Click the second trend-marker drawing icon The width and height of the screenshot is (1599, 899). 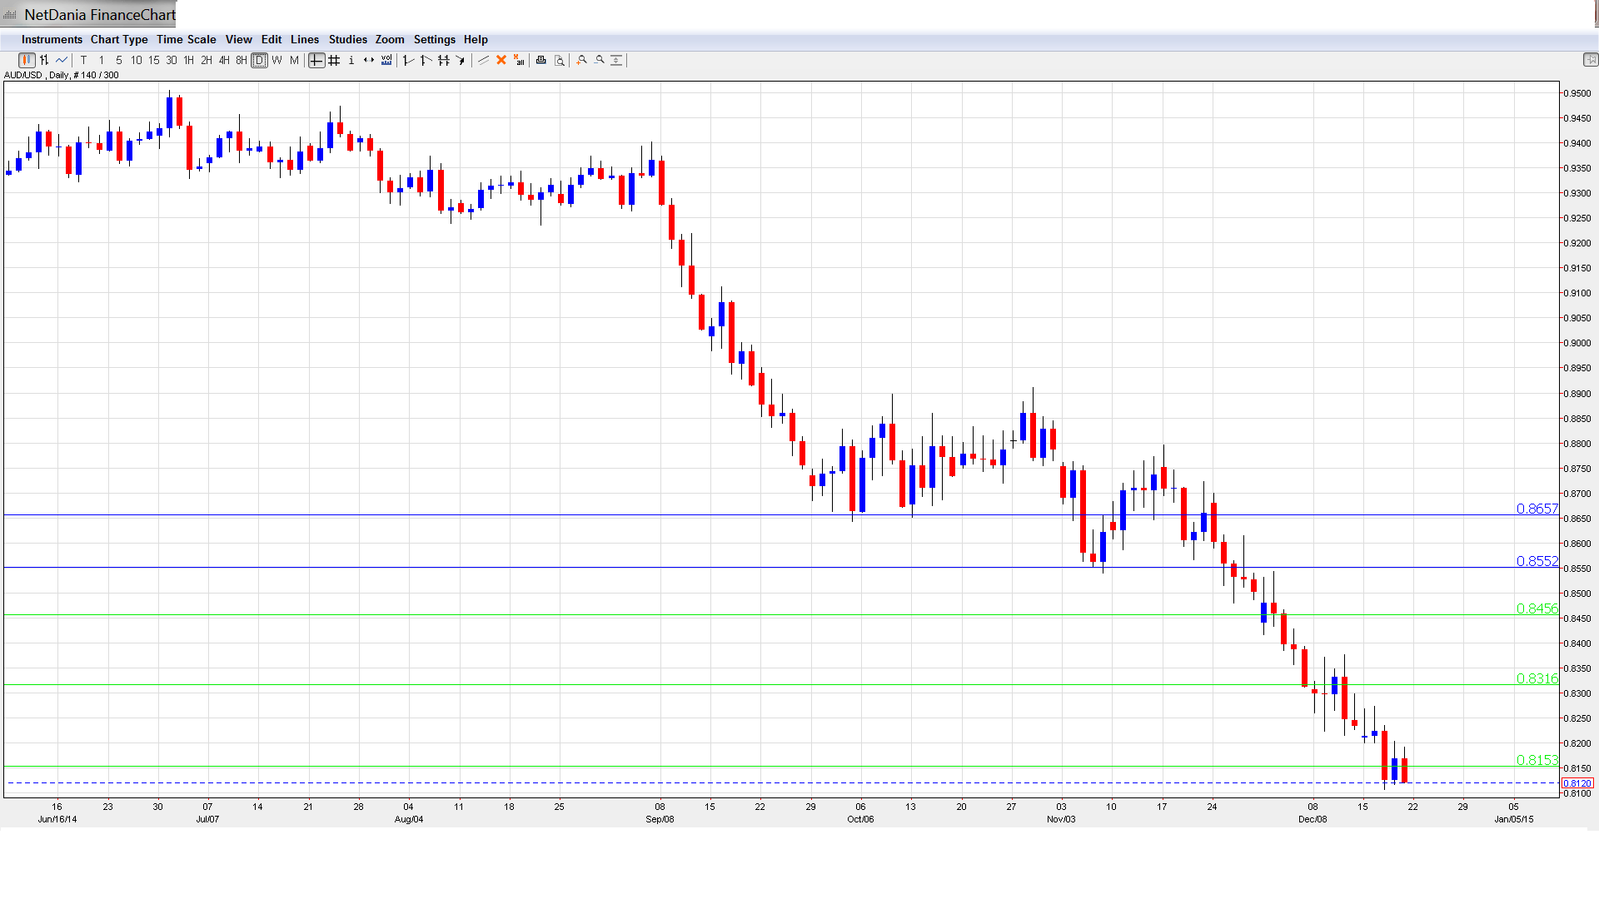click(x=426, y=60)
